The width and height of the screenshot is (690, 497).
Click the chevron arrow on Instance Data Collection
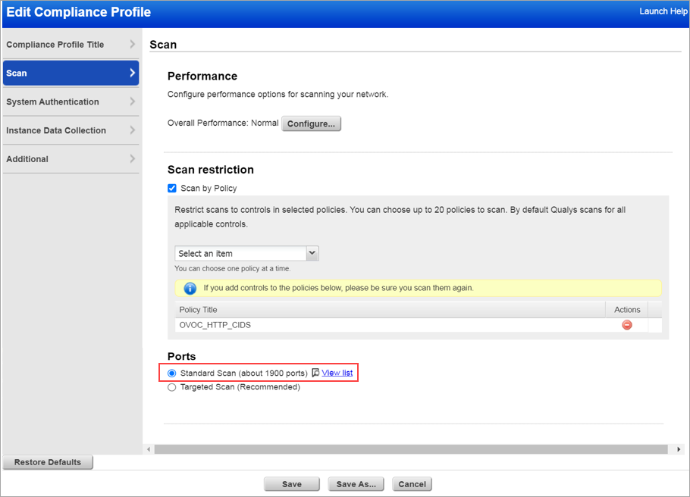click(x=133, y=130)
